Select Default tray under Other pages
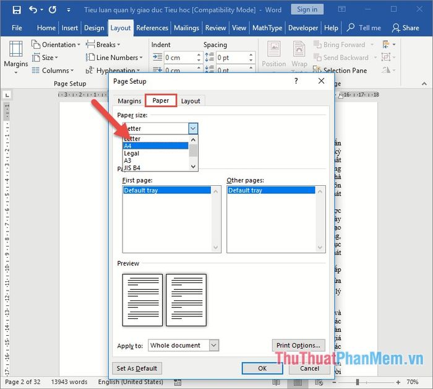Image resolution: width=433 pixels, height=389 pixels. [x=271, y=190]
